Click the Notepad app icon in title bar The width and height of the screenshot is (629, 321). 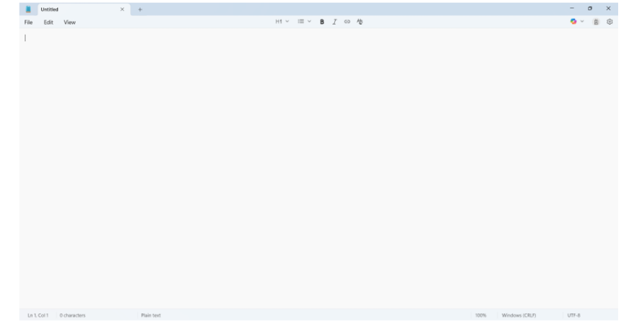[28, 9]
